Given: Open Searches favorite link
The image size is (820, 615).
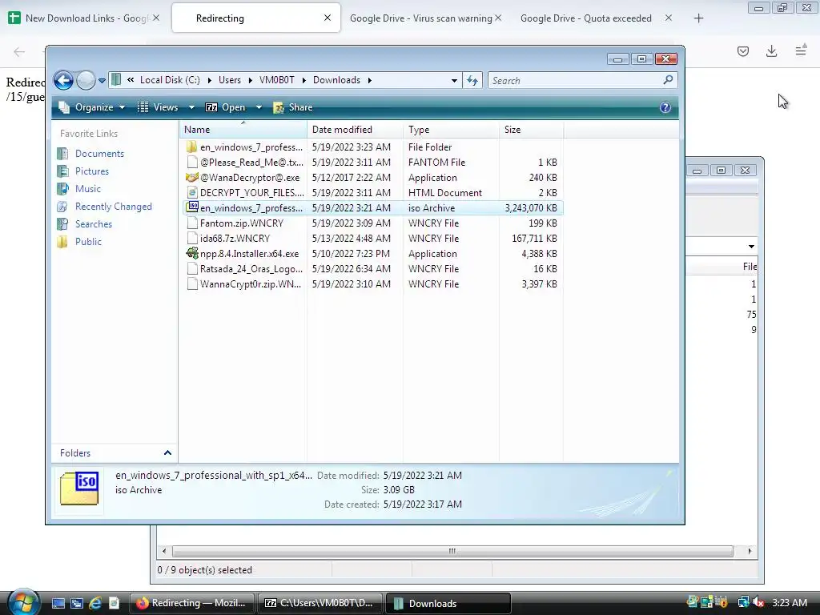Looking at the screenshot, I should click(94, 224).
